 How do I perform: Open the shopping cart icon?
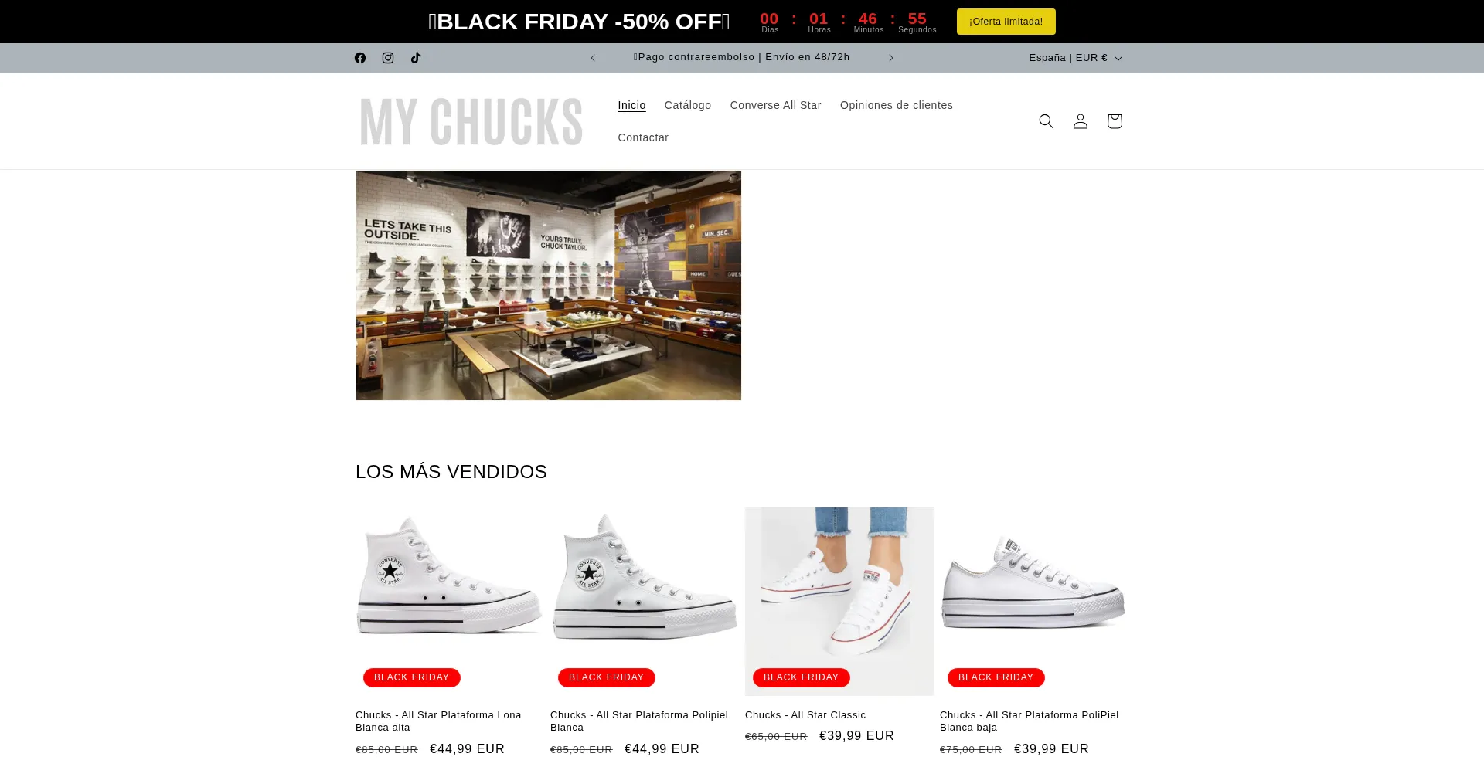pos(1115,121)
